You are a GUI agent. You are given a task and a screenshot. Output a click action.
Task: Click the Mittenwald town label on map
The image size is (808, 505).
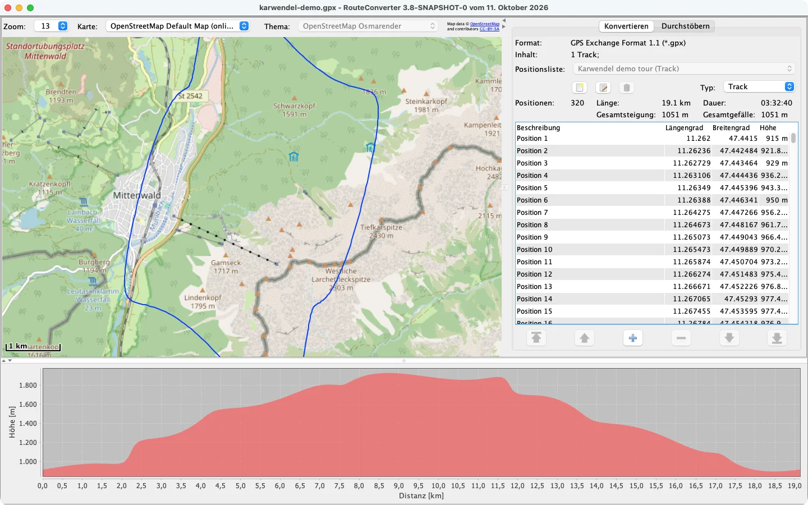tap(137, 195)
